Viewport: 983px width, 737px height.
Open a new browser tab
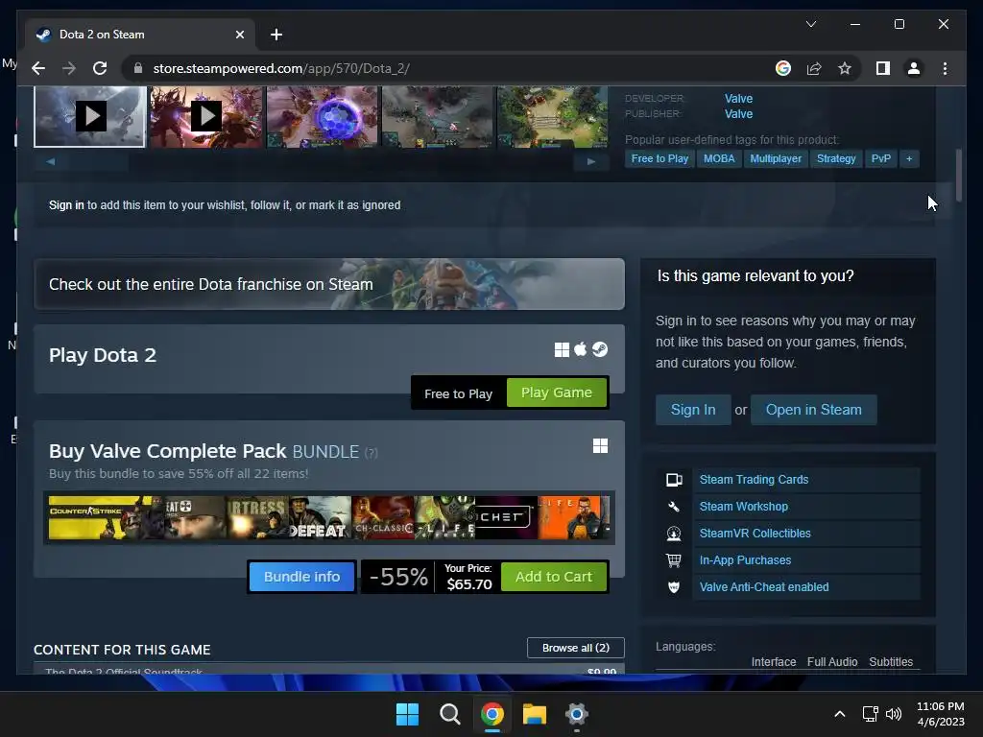pos(276,35)
